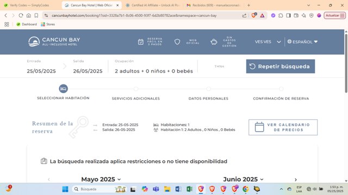Open Brave Rewards triangle icon
This screenshot has width=348, height=195.
[262, 16]
